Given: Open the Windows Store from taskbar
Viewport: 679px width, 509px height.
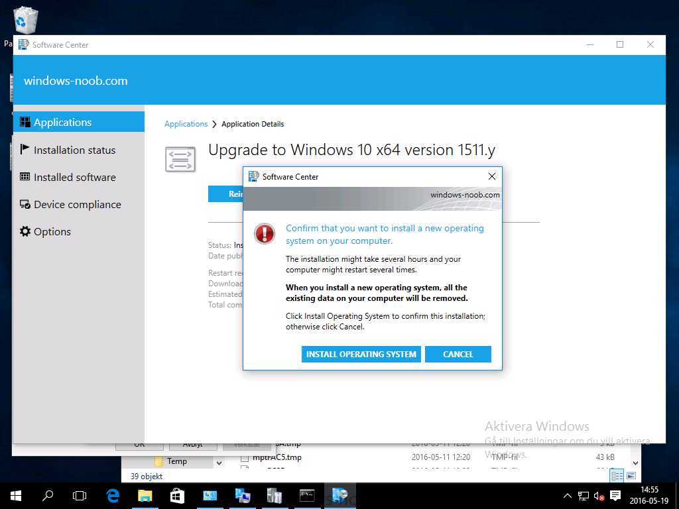Looking at the screenshot, I should [x=177, y=496].
